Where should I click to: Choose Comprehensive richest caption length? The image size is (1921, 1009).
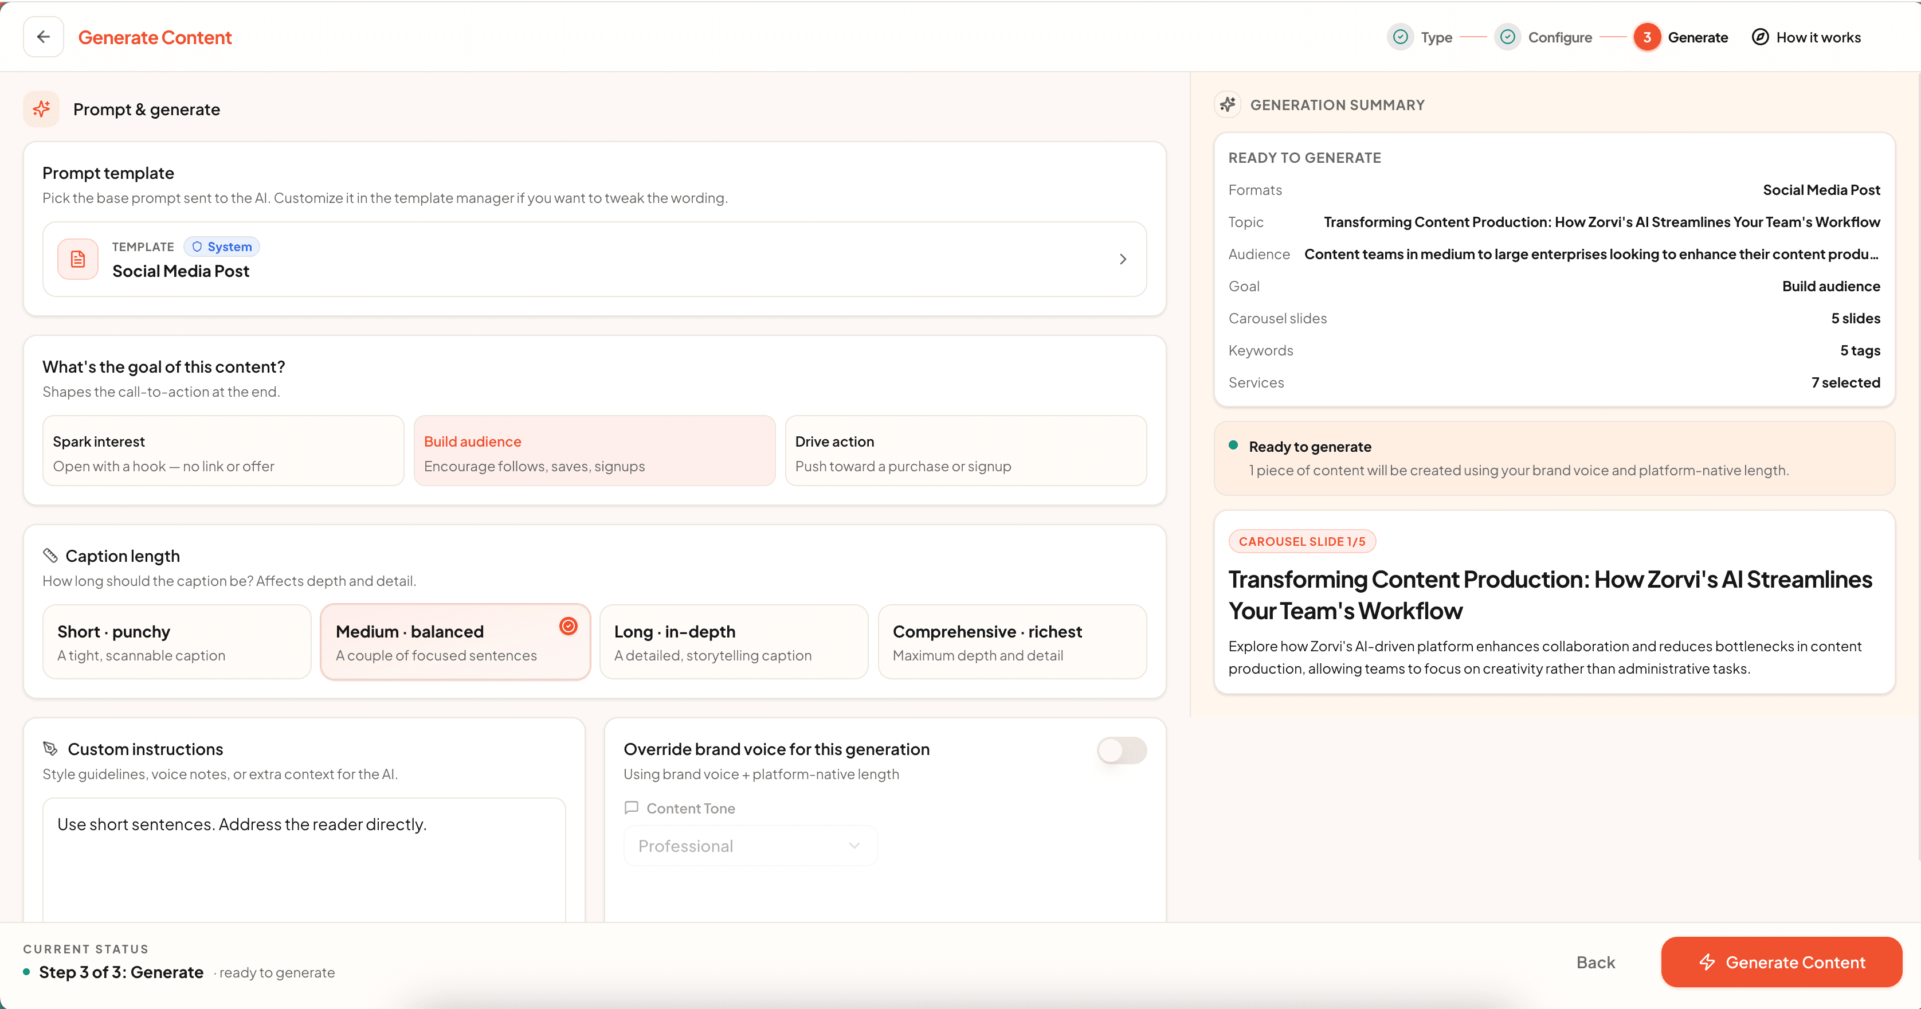point(1012,642)
